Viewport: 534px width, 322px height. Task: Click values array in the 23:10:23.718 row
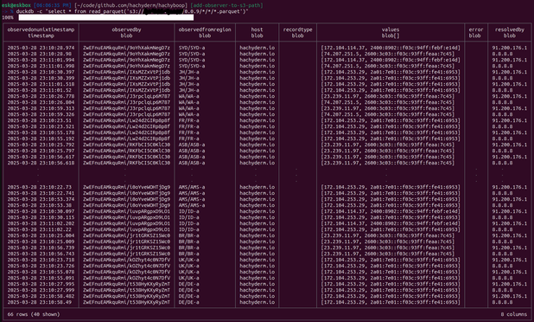point(391,260)
